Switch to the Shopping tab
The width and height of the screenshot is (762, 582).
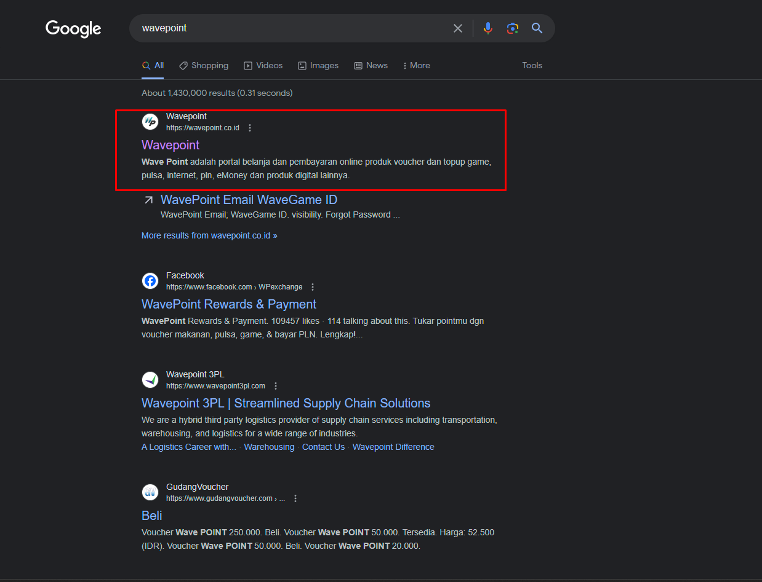tap(204, 66)
